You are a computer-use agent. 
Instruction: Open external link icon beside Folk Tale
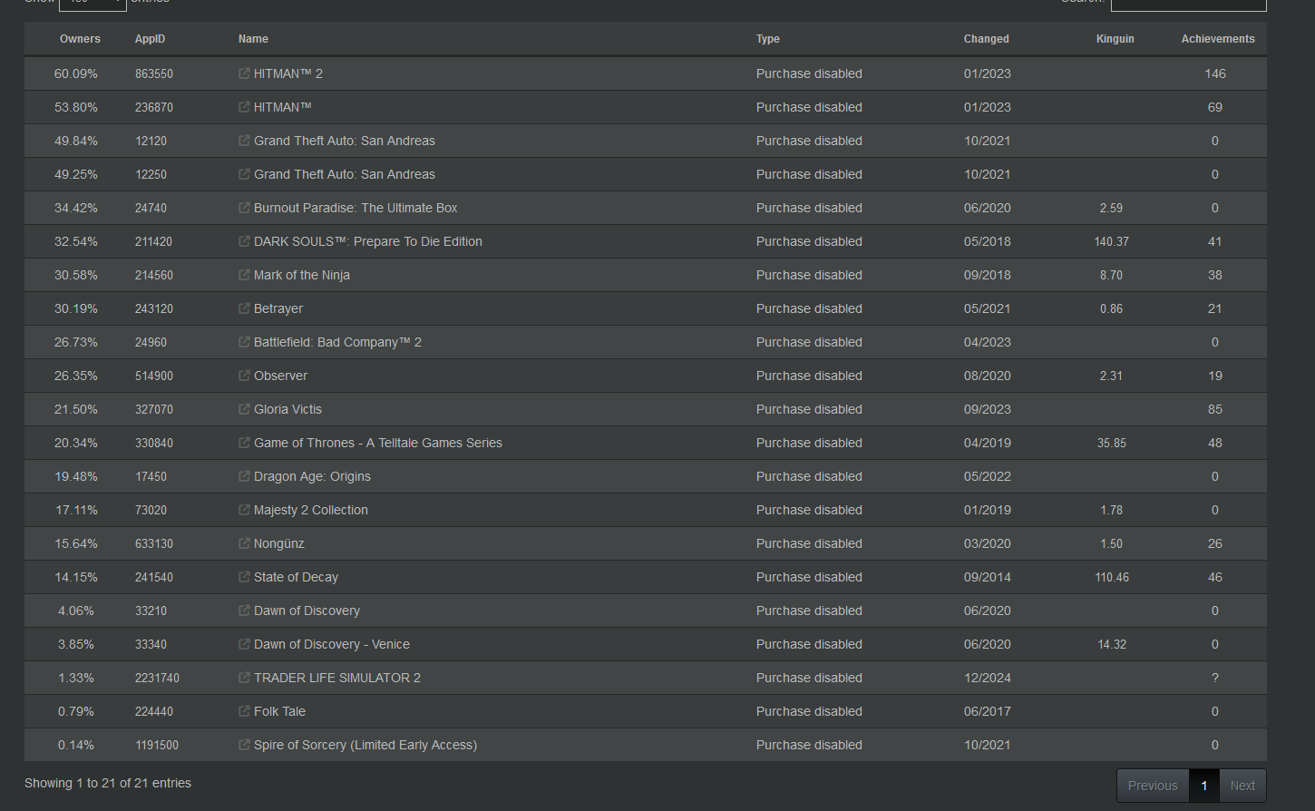tap(244, 711)
